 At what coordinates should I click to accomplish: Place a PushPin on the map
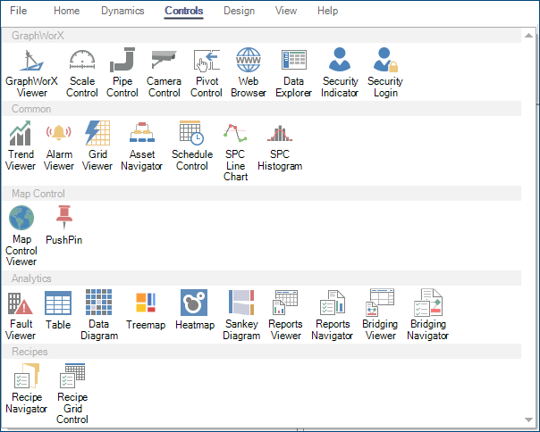63,225
